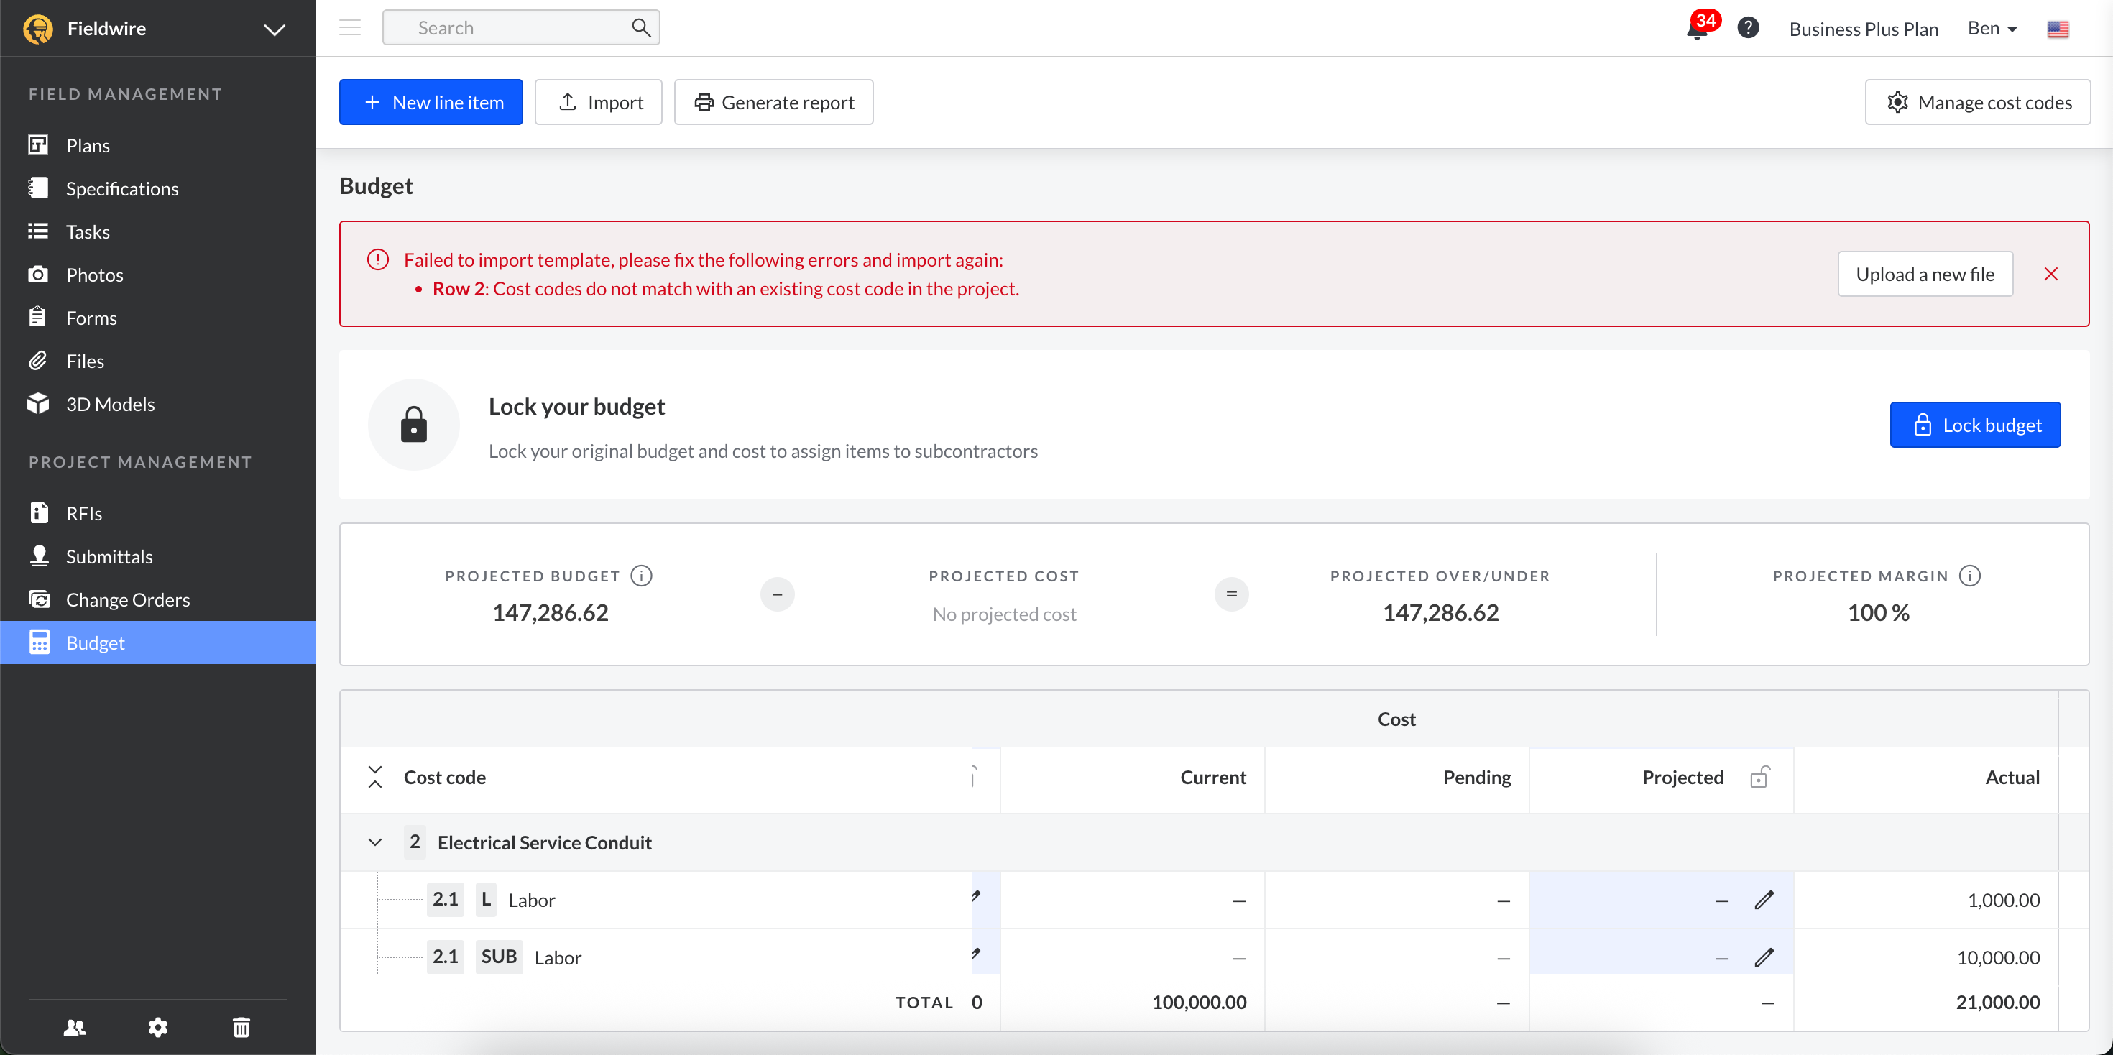Click the Projected Budget info icon
This screenshot has height=1055, width=2113.
pos(641,576)
